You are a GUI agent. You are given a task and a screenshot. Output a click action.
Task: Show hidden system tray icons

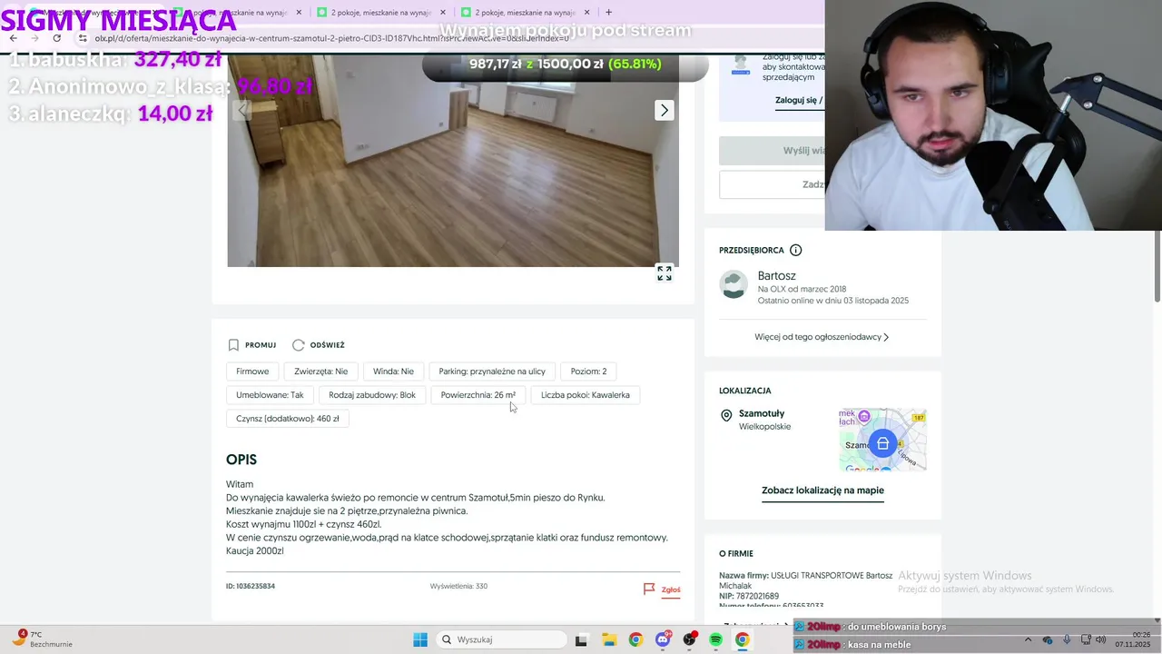pos(1029,639)
